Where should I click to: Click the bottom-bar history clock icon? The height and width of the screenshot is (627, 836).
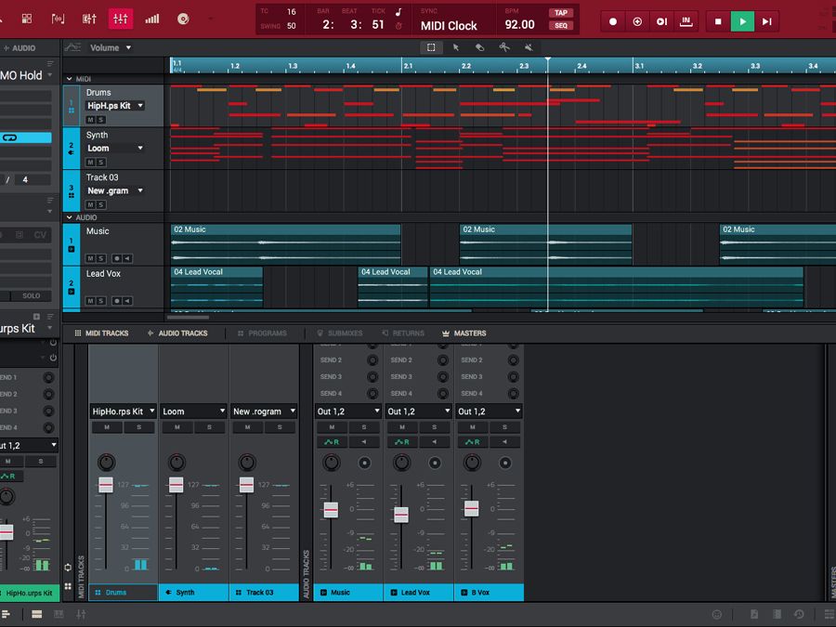799,615
